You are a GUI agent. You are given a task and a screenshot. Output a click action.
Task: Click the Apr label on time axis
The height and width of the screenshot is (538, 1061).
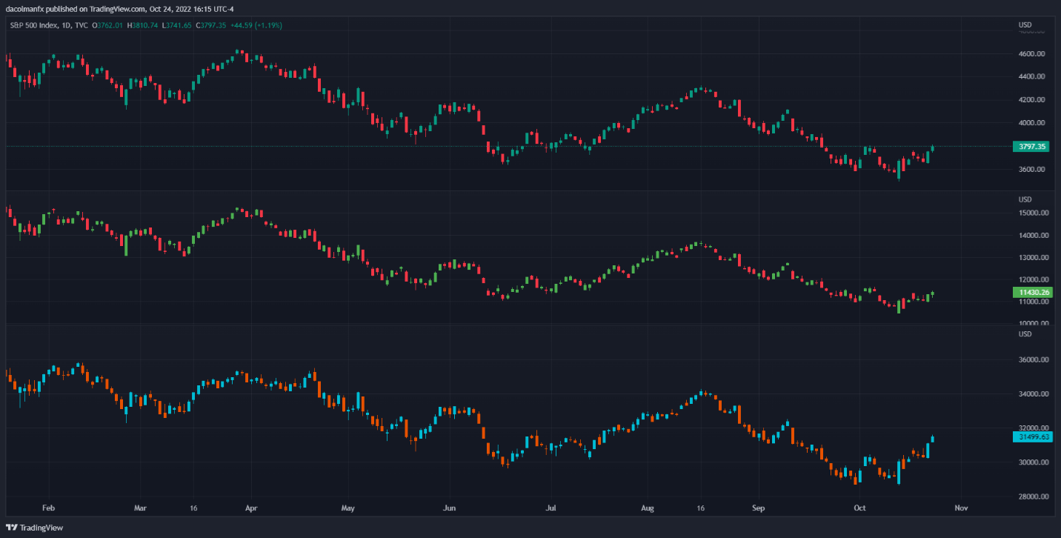click(250, 509)
